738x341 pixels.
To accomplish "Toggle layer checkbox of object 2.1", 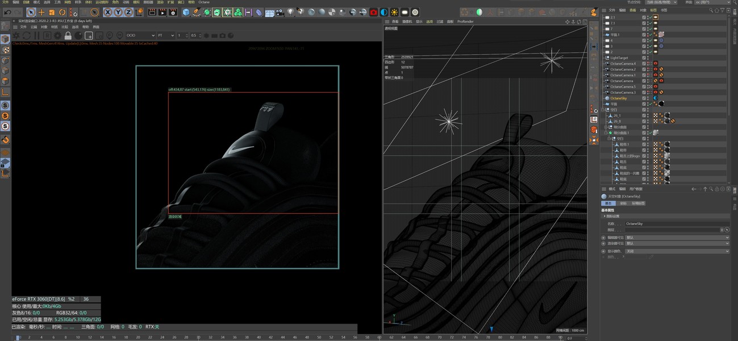I will point(644,18).
